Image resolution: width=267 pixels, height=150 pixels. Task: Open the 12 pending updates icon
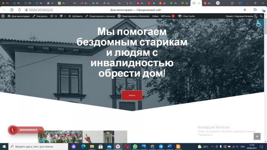click(x=54, y=16)
